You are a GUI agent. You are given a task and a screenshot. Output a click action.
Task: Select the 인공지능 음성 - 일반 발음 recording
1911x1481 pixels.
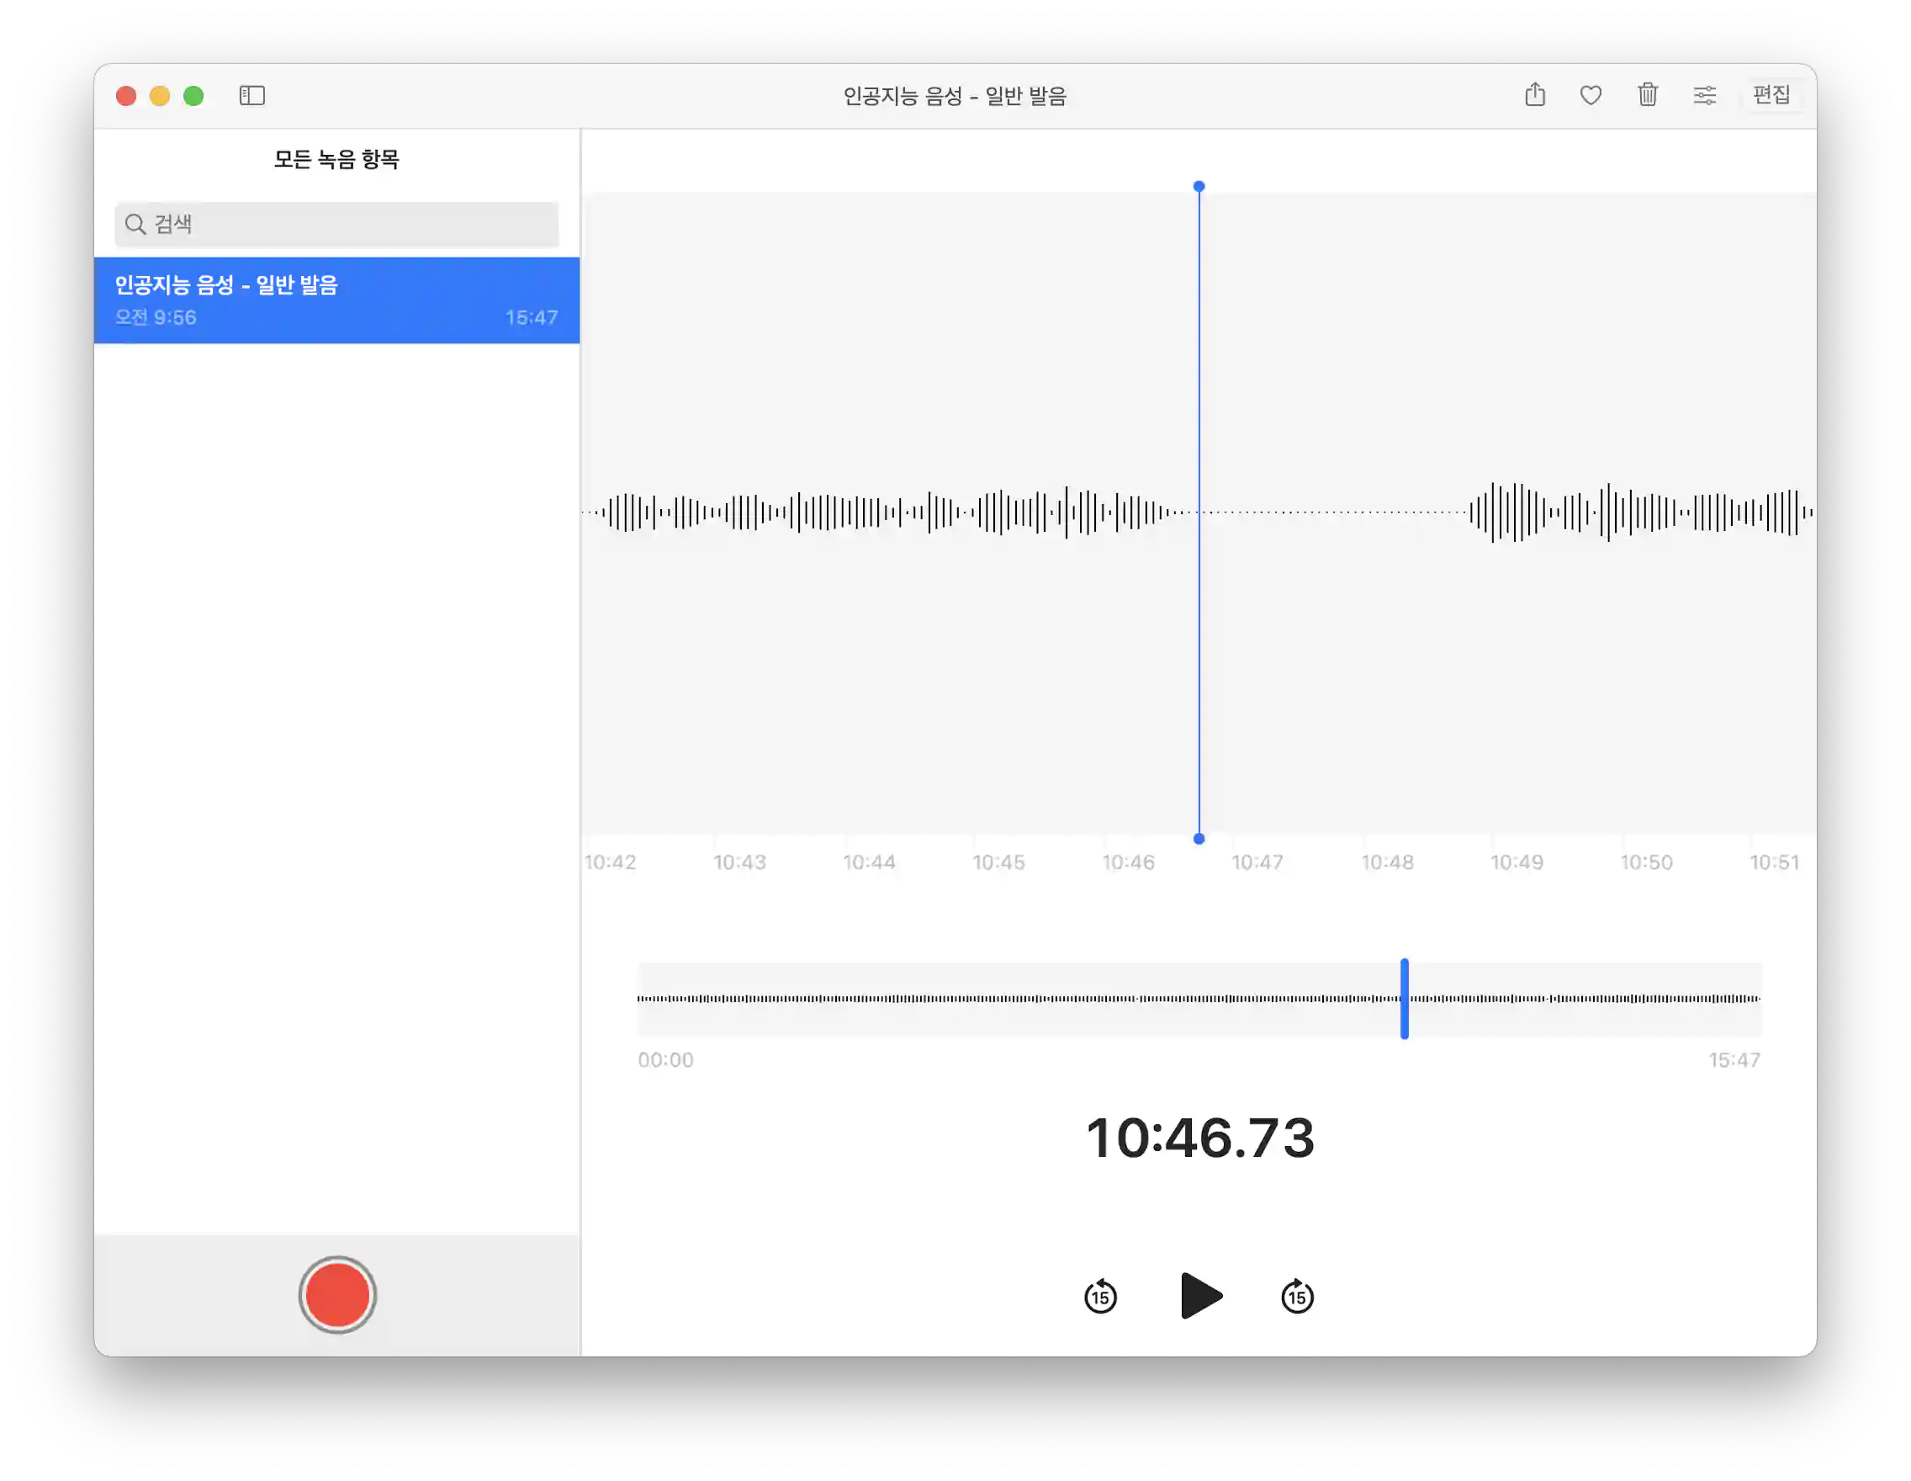(x=337, y=300)
